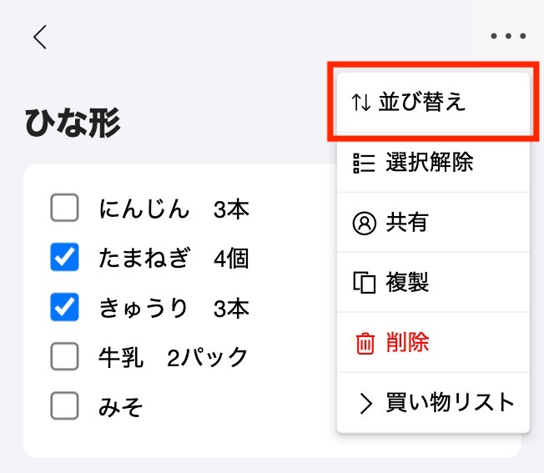Choose 複製 menu option

pos(433,283)
